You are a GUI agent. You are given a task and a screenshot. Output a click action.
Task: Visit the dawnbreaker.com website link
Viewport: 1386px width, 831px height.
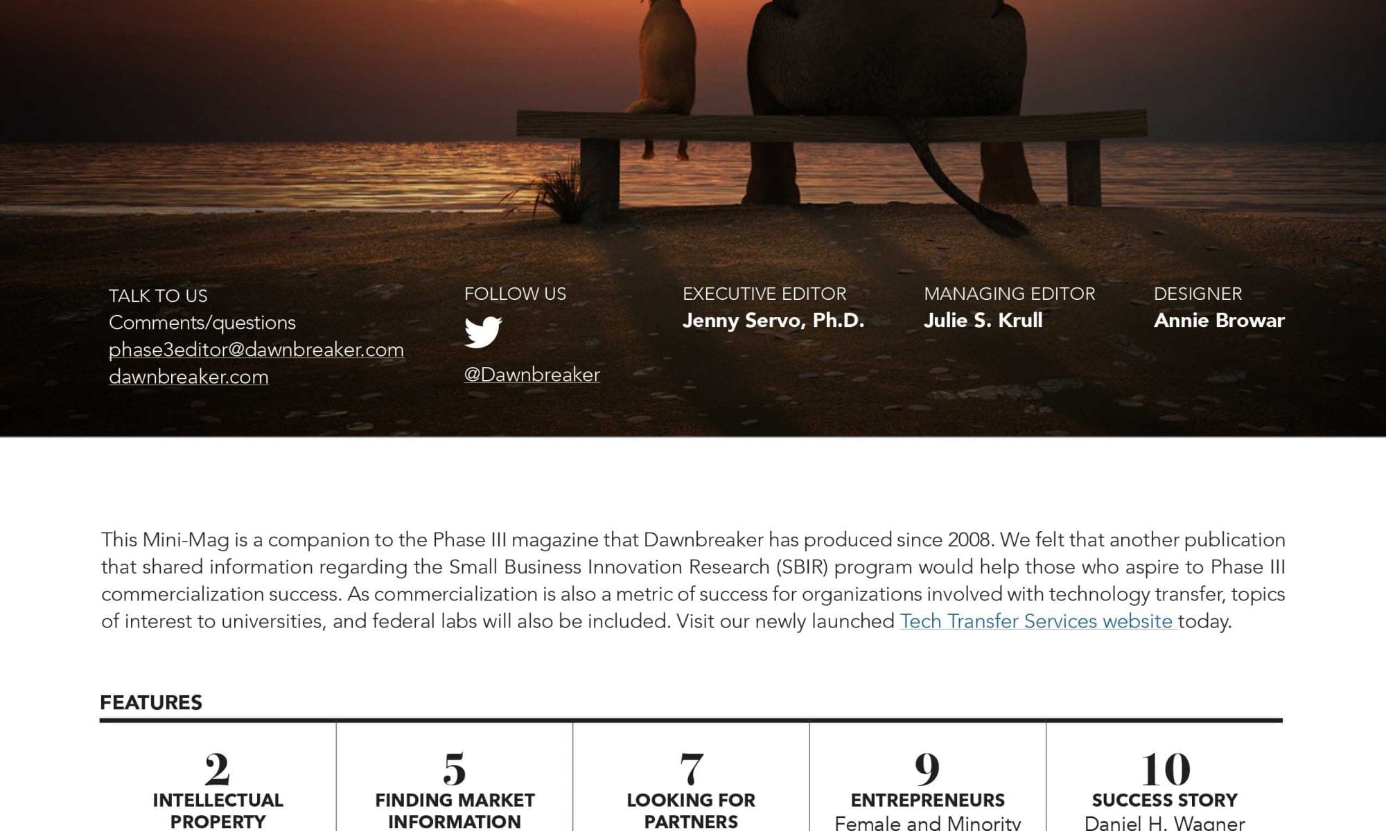(188, 377)
